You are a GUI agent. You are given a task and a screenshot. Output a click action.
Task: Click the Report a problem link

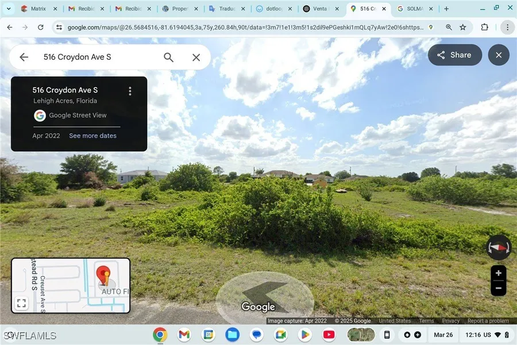coord(488,321)
